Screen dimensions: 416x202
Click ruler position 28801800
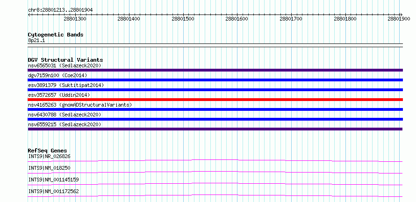345,19
